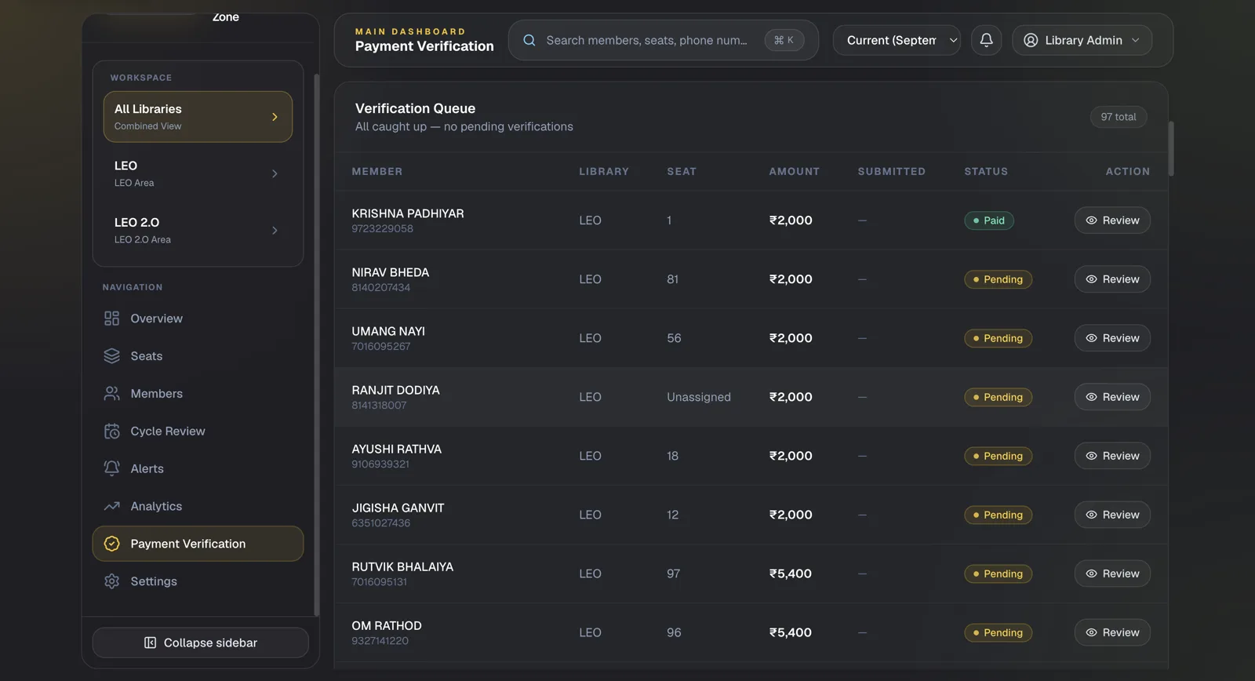The height and width of the screenshot is (681, 1255).
Task: Click the Payment Verification check icon
Action: (112, 544)
